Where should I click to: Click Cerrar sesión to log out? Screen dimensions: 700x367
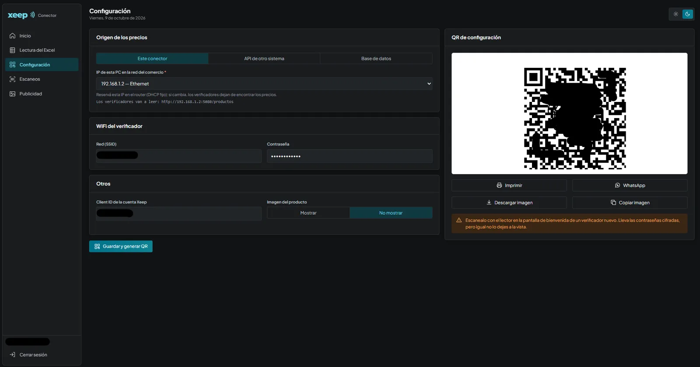(42, 355)
